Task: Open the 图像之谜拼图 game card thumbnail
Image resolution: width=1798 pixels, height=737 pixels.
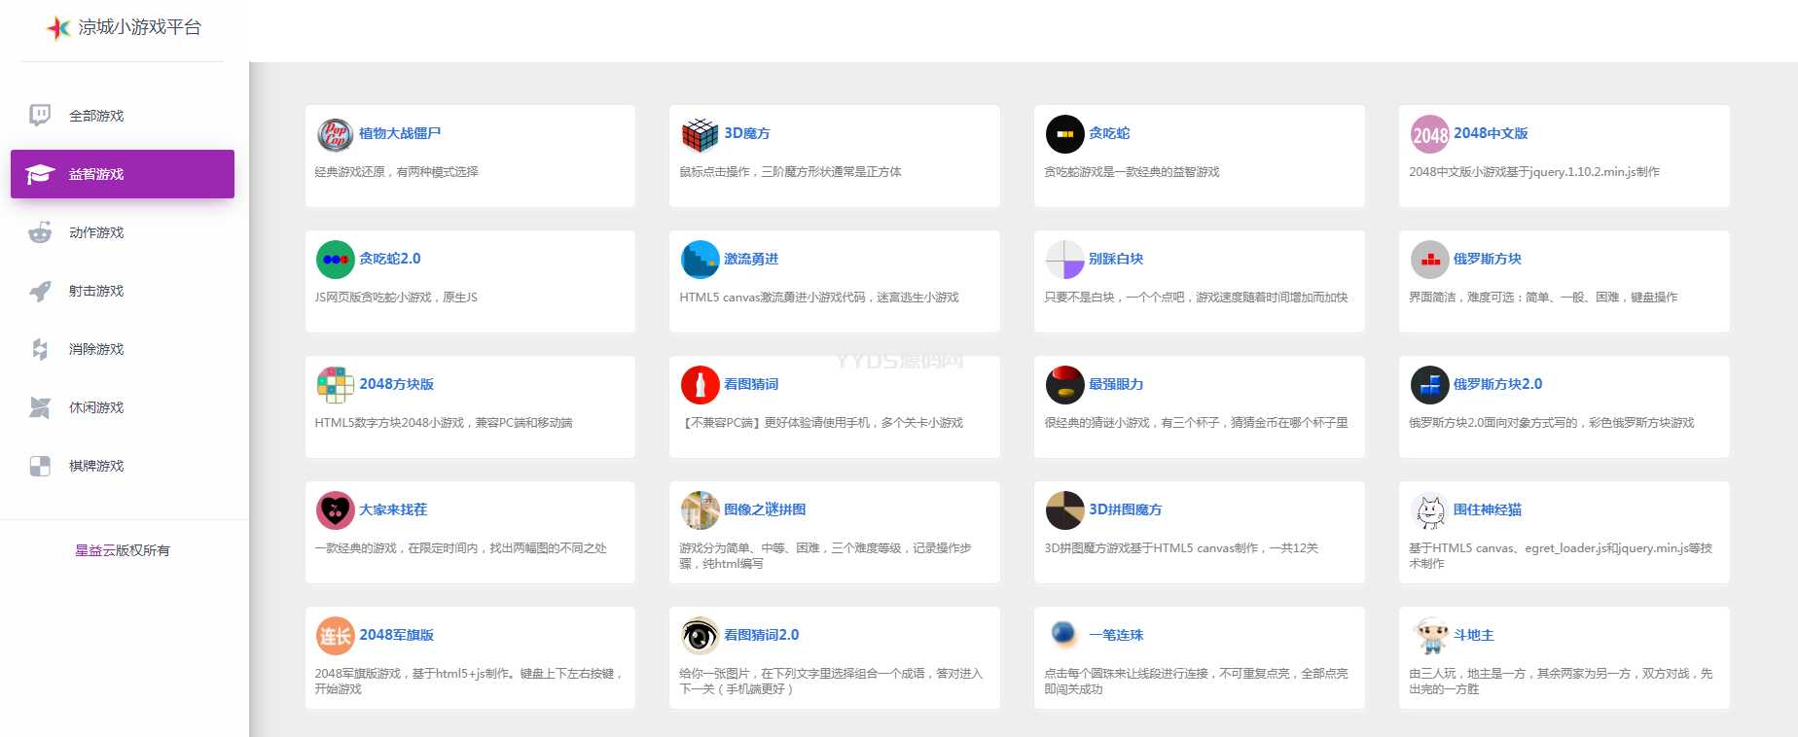Action: pos(700,511)
